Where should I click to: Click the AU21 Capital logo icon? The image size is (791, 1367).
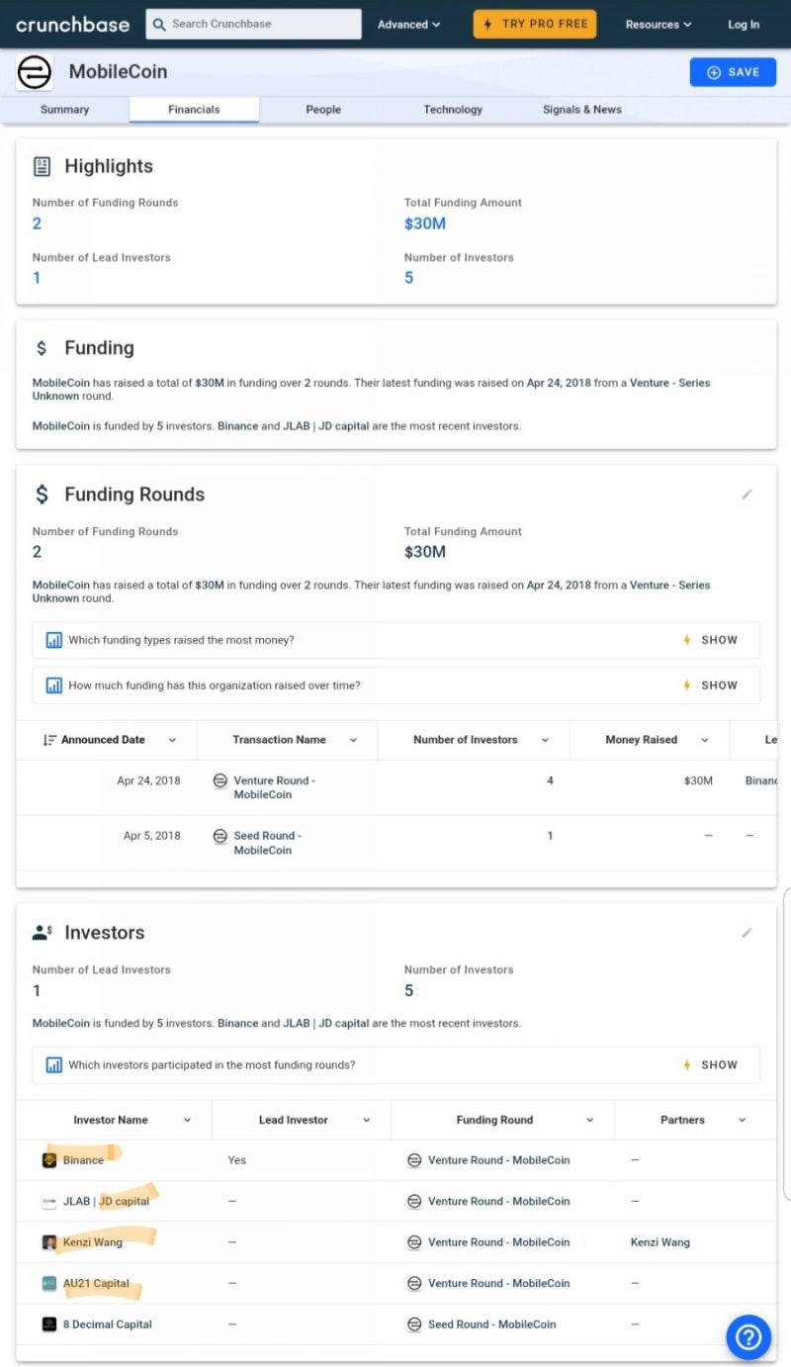pyautogui.click(x=49, y=1283)
